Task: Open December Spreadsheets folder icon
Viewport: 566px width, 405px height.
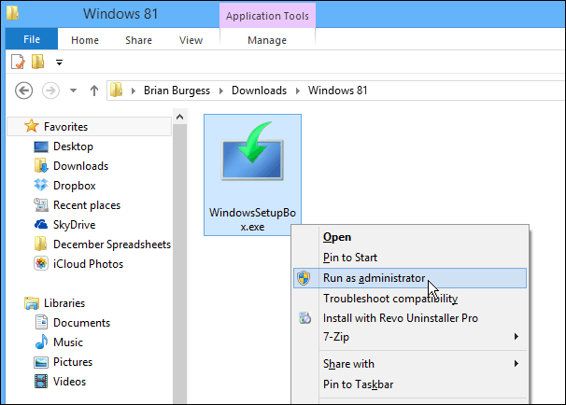Action: pyautogui.click(x=40, y=244)
